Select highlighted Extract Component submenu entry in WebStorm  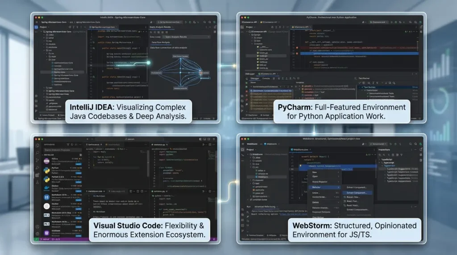(357, 193)
